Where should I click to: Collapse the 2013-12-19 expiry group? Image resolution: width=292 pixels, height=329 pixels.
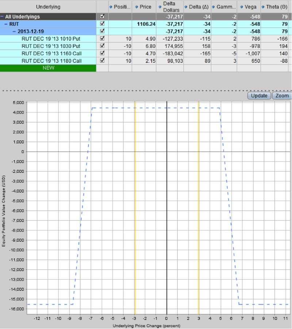(x=14, y=31)
